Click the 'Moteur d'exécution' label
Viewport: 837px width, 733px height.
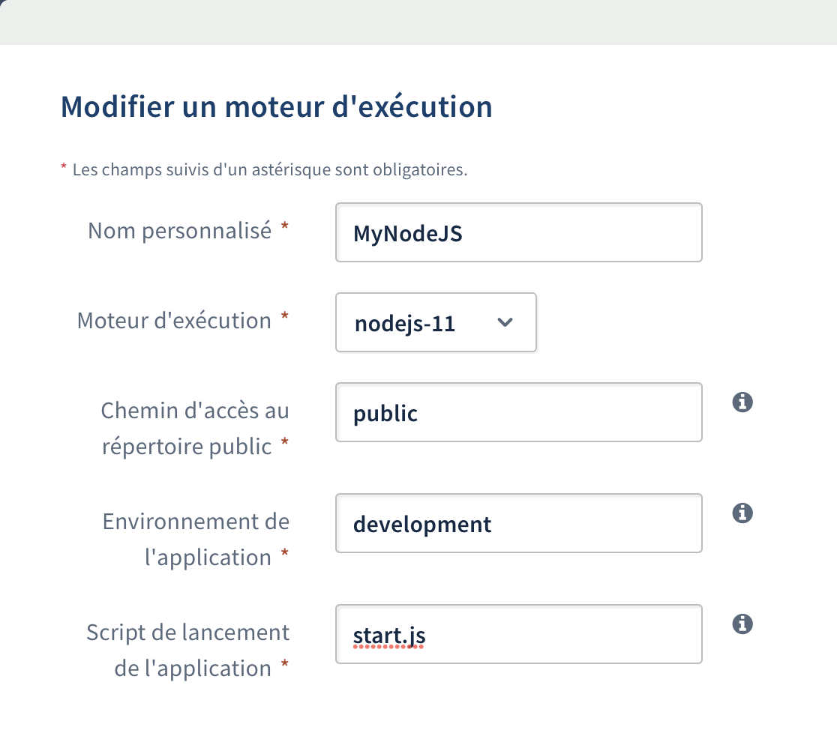[175, 321]
